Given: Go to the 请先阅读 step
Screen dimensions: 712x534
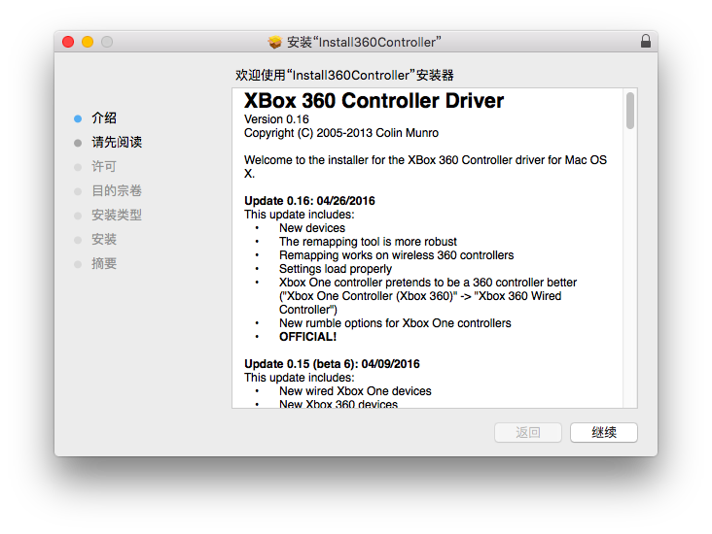Looking at the screenshot, I should tap(117, 142).
